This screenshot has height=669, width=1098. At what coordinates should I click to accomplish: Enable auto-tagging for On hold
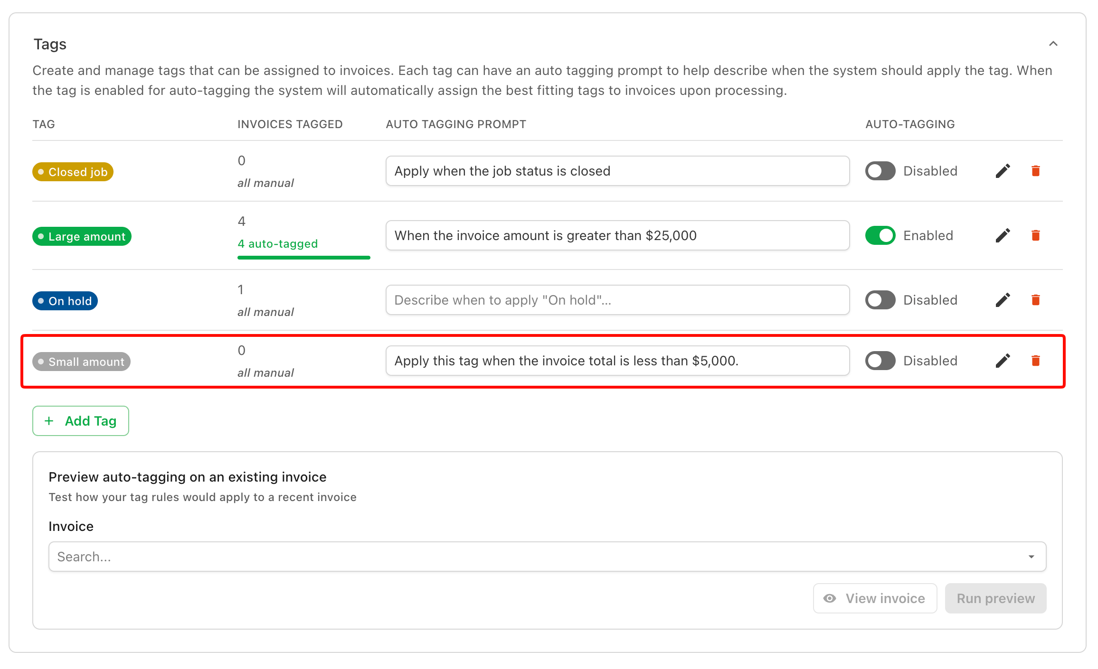coord(880,300)
